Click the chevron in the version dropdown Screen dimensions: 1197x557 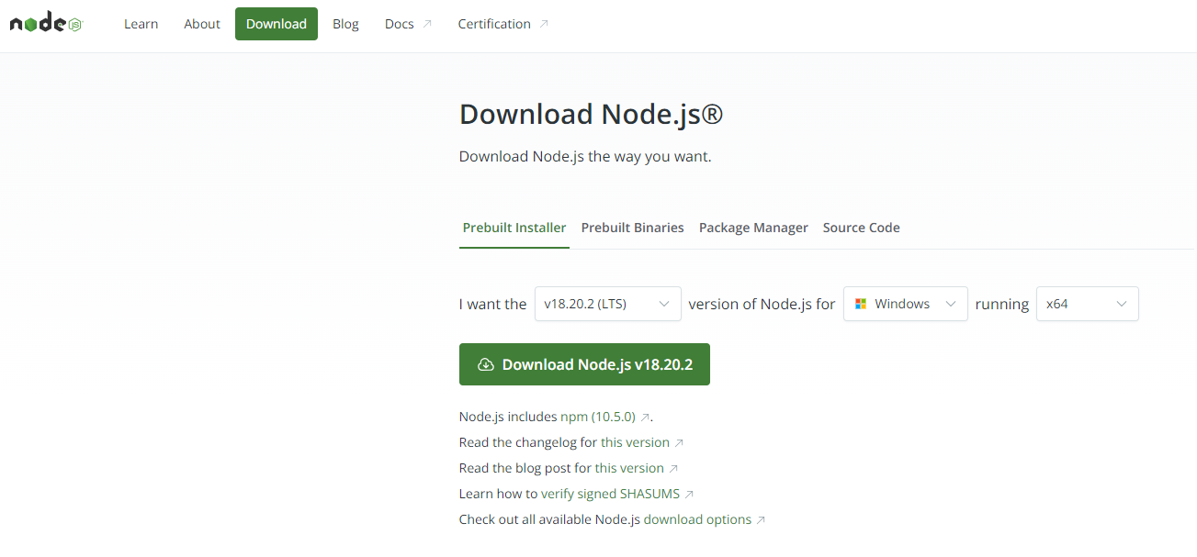tap(663, 304)
